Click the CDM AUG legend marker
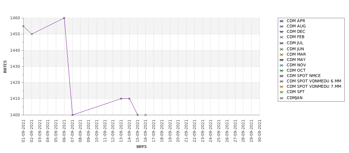The image size is (349, 153). point(282,26)
